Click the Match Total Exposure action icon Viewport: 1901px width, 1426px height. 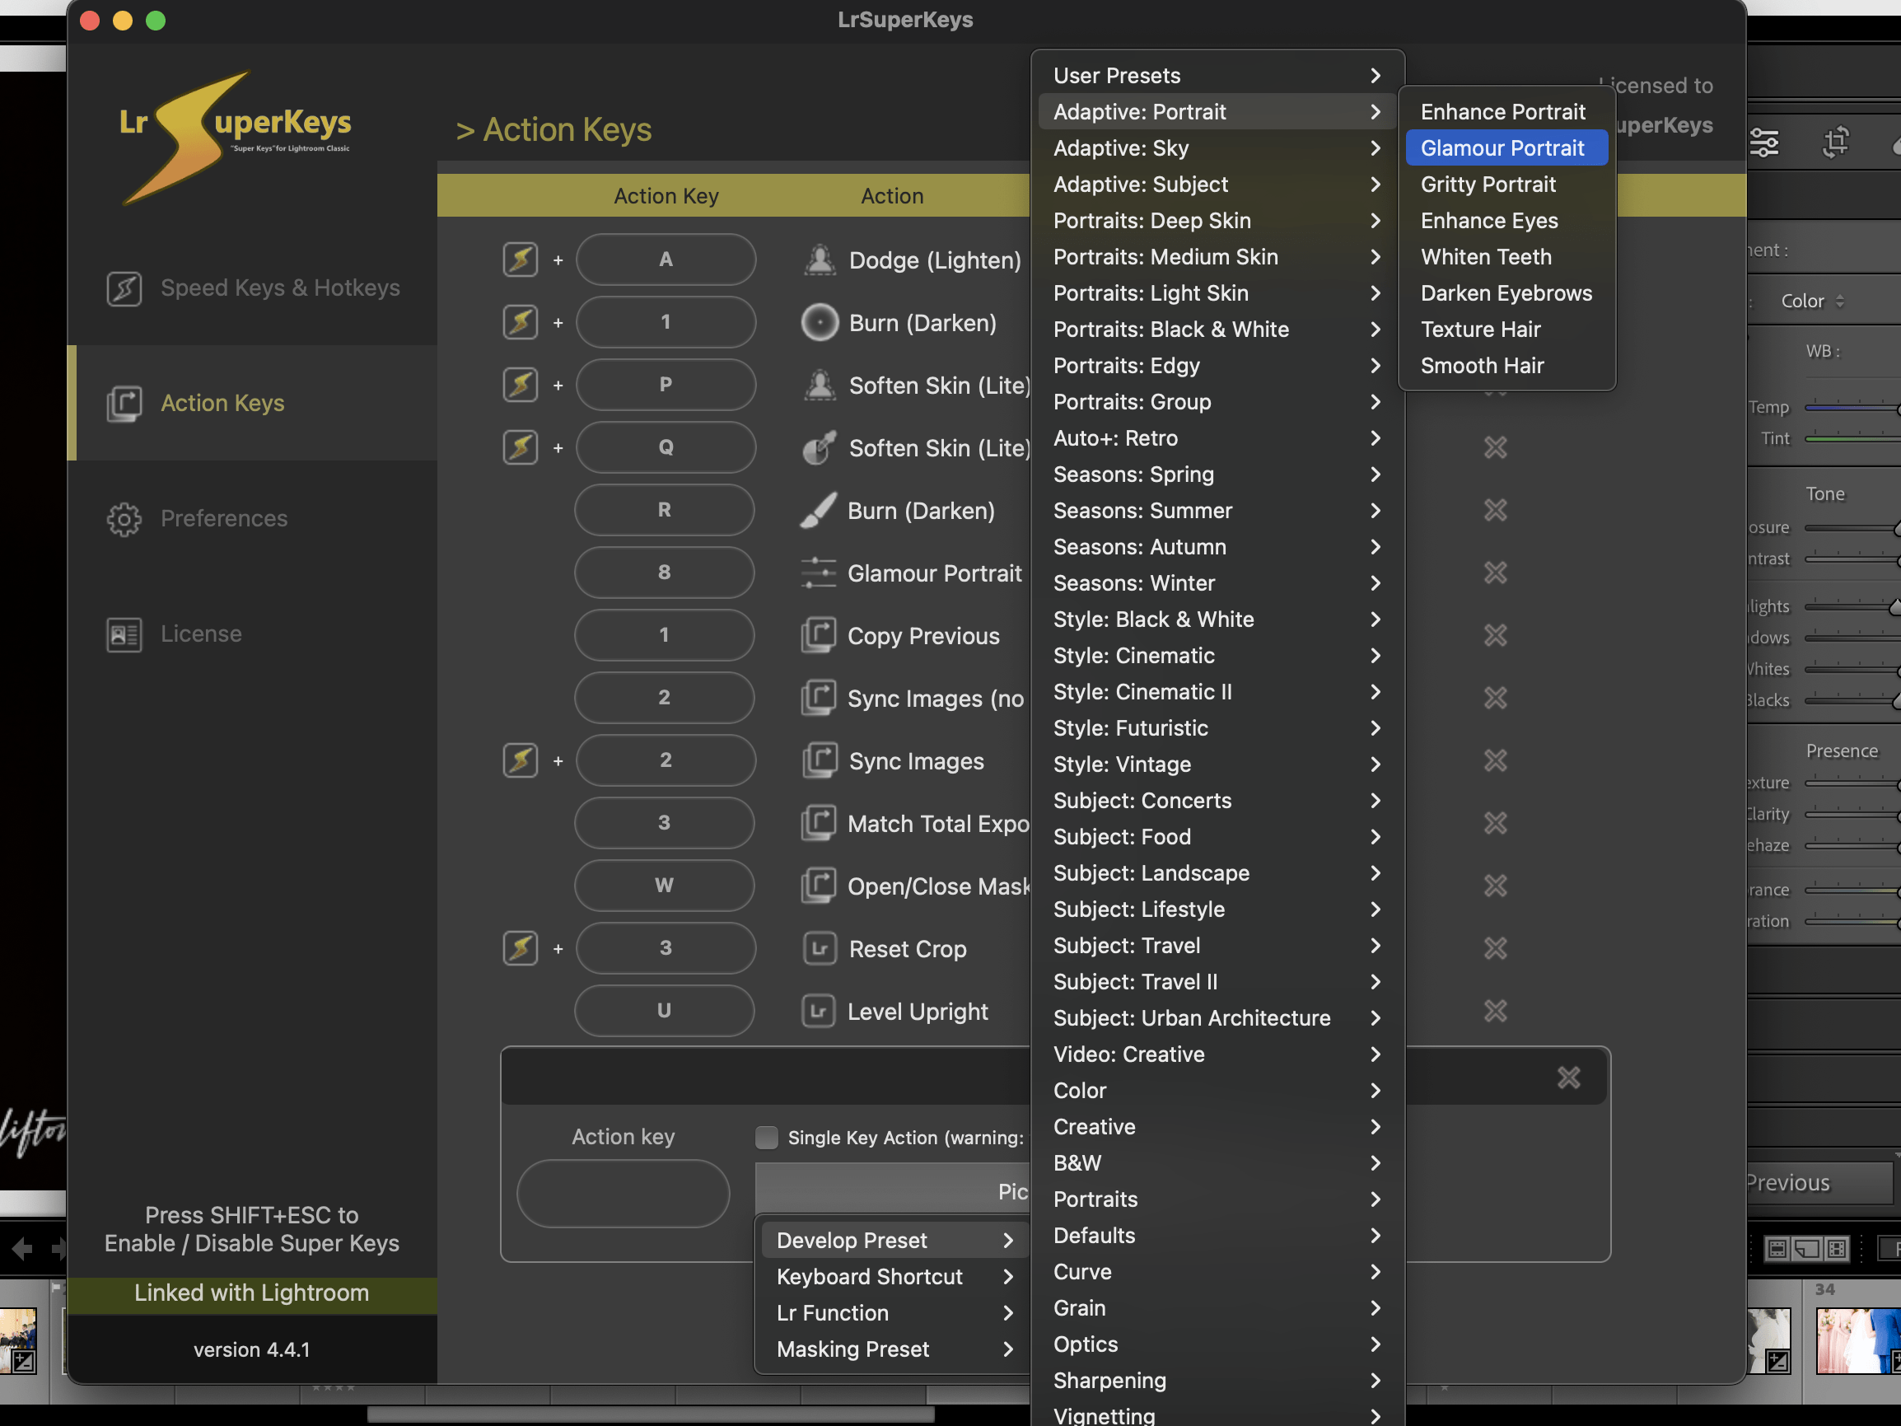pyautogui.click(x=818, y=824)
